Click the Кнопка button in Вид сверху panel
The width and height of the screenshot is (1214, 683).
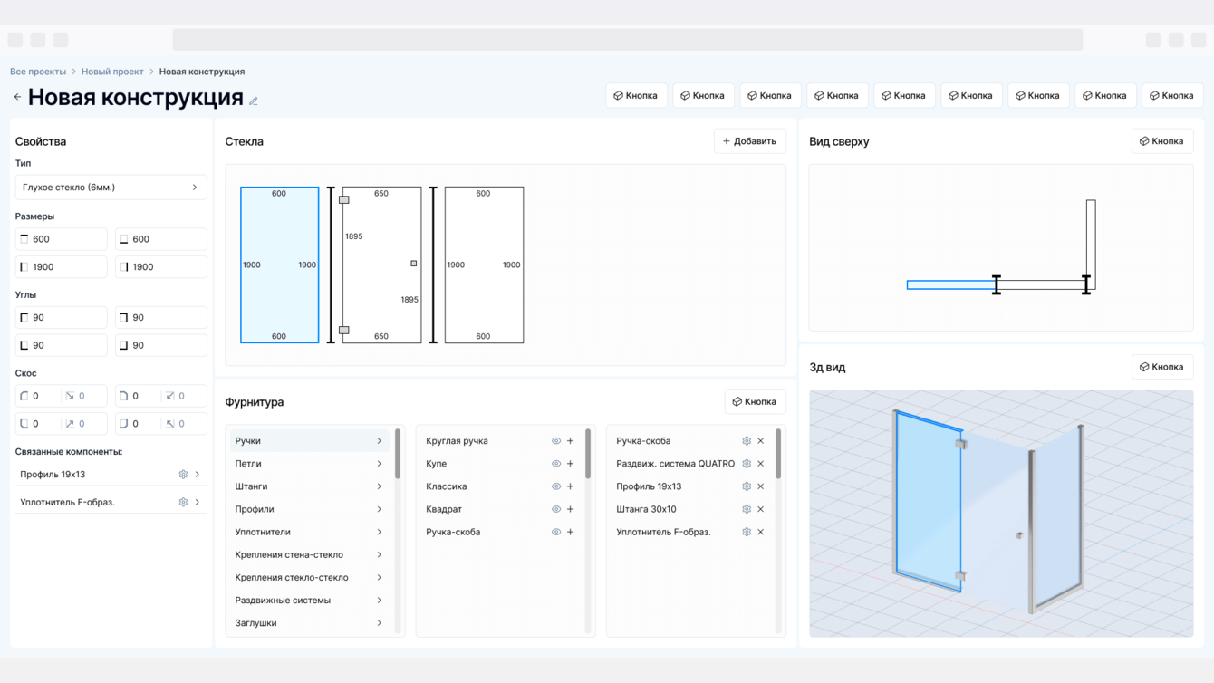click(x=1162, y=141)
